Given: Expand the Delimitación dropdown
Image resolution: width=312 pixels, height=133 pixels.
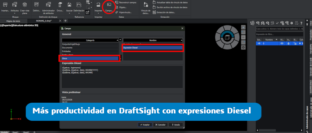Looking at the screenshot, I should pyautogui.click(x=79, y=13).
